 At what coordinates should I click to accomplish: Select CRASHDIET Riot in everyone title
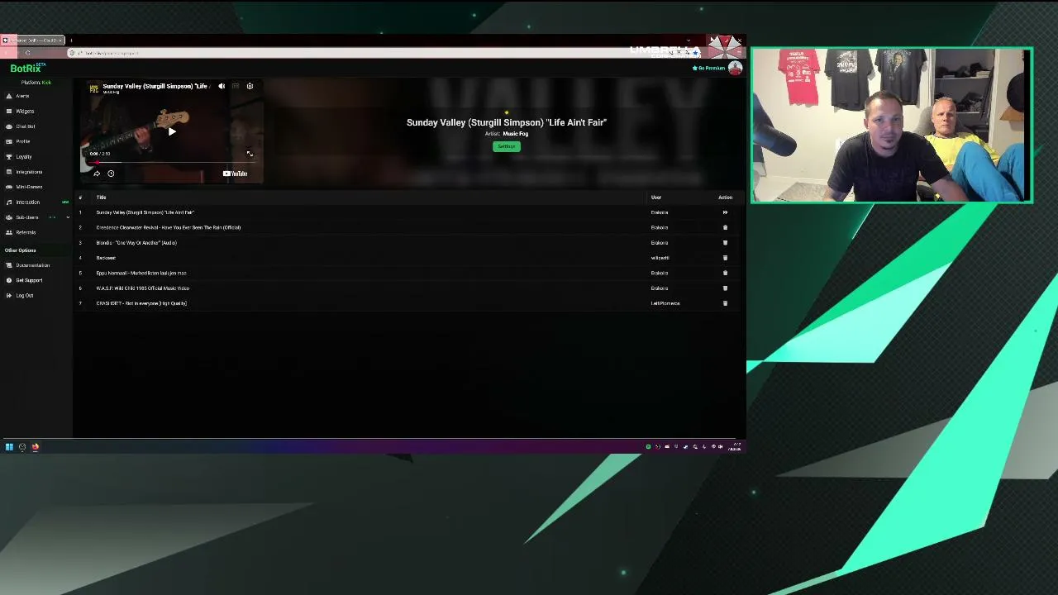pyautogui.click(x=141, y=303)
